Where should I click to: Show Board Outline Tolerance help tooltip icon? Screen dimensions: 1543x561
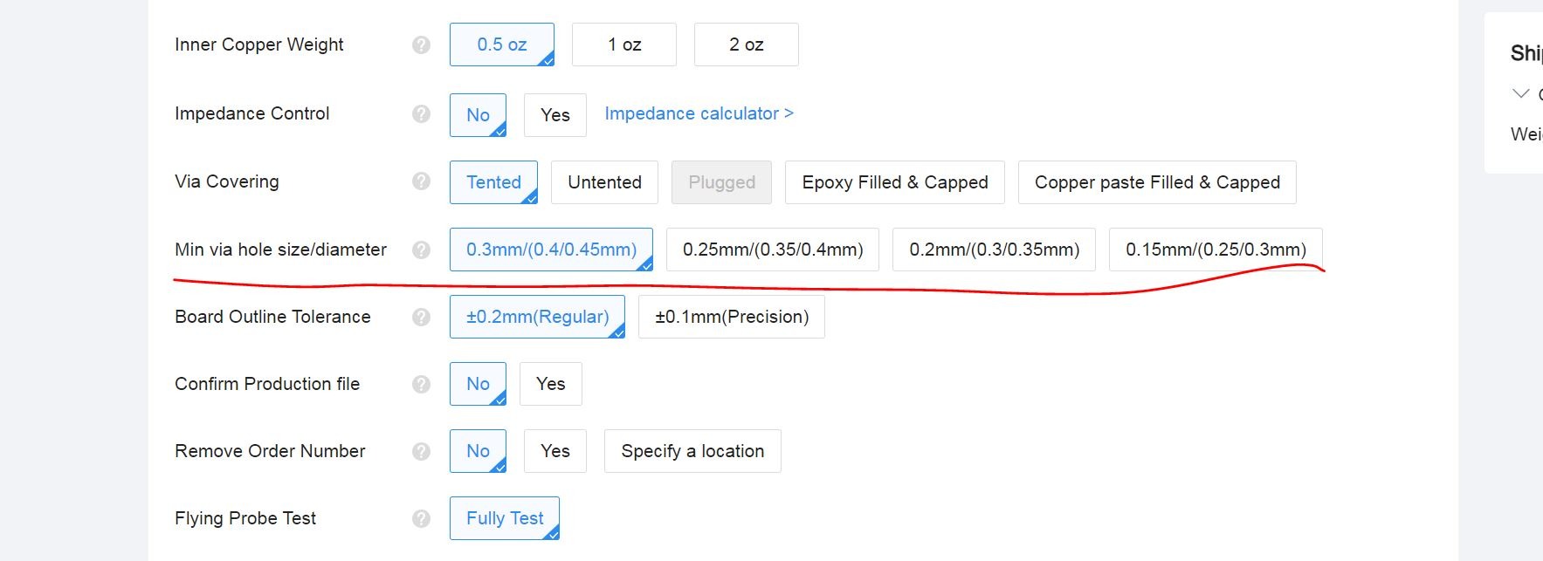coord(421,317)
